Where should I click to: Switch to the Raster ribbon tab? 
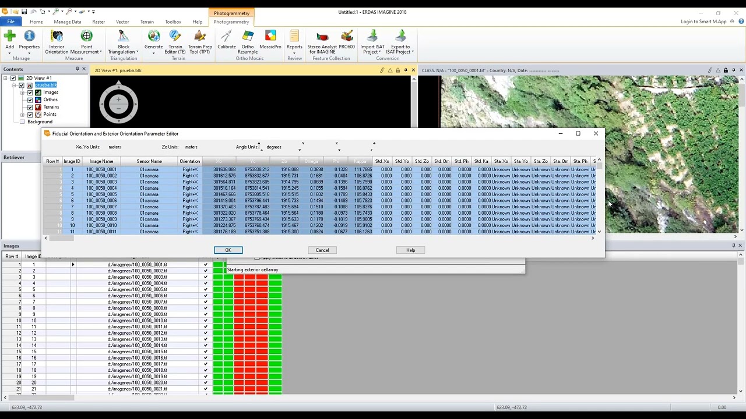98,22
